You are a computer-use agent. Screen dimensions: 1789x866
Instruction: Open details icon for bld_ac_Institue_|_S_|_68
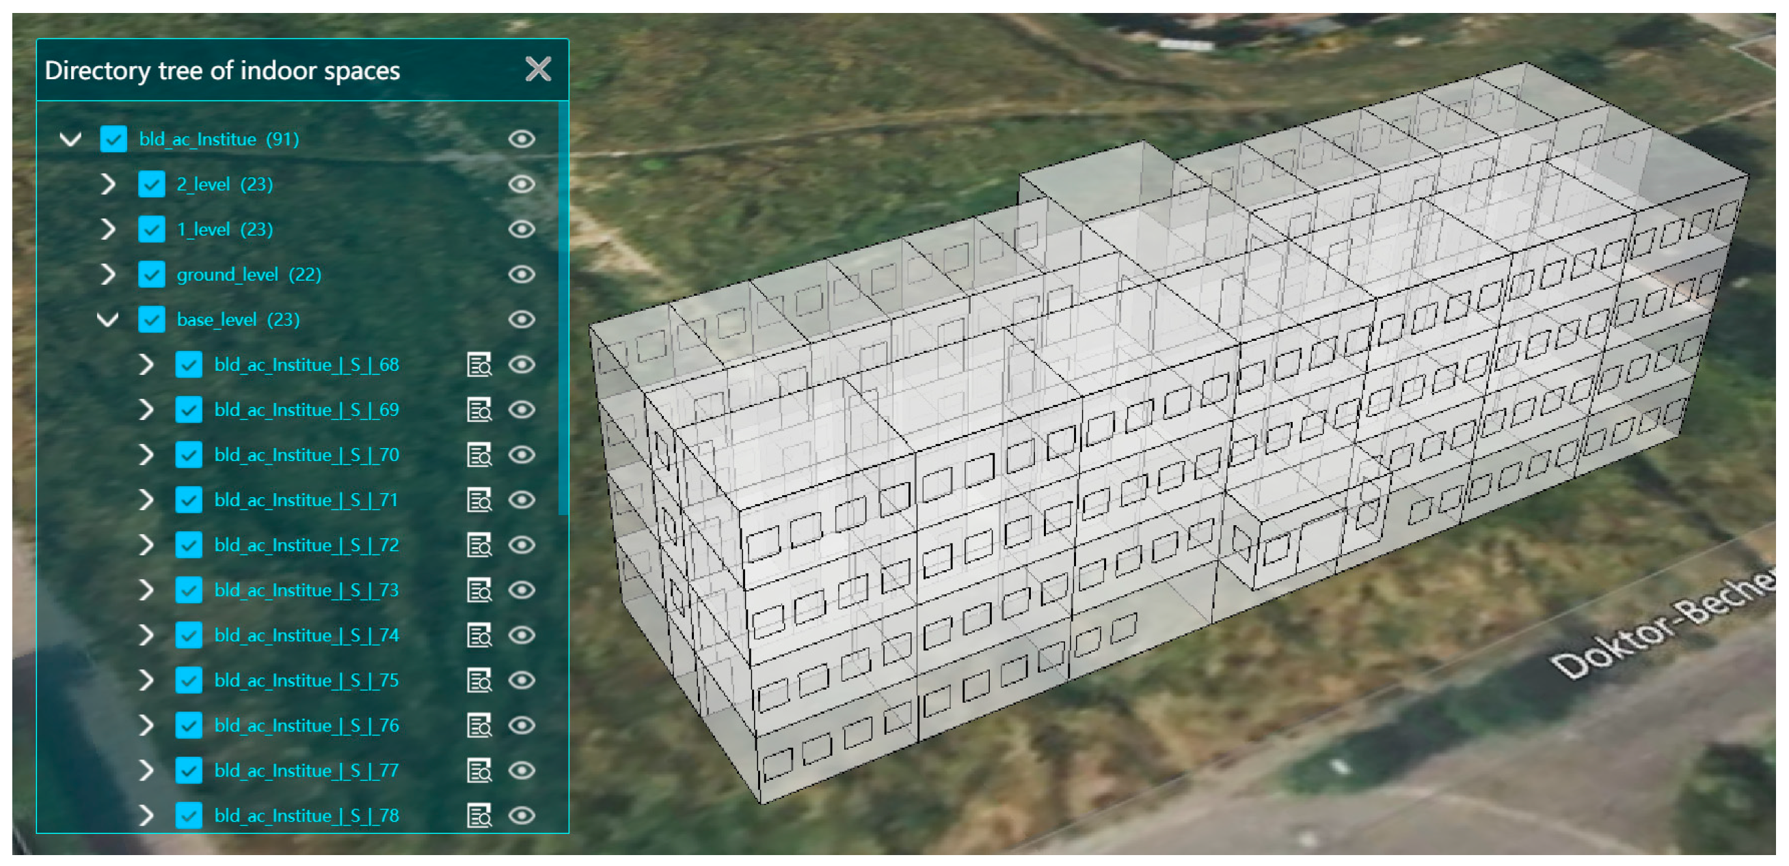[x=479, y=364]
